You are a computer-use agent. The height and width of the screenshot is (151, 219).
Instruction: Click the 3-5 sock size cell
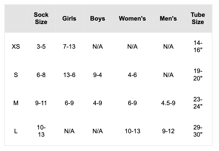pyautogui.click(x=41, y=47)
